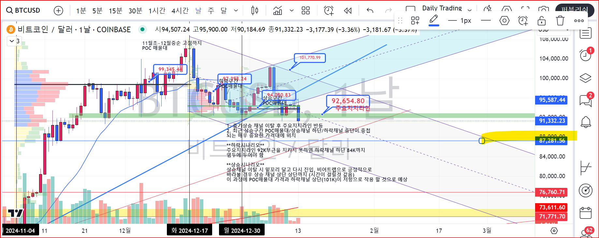Select the 94,050.83 callout label

point(279,95)
